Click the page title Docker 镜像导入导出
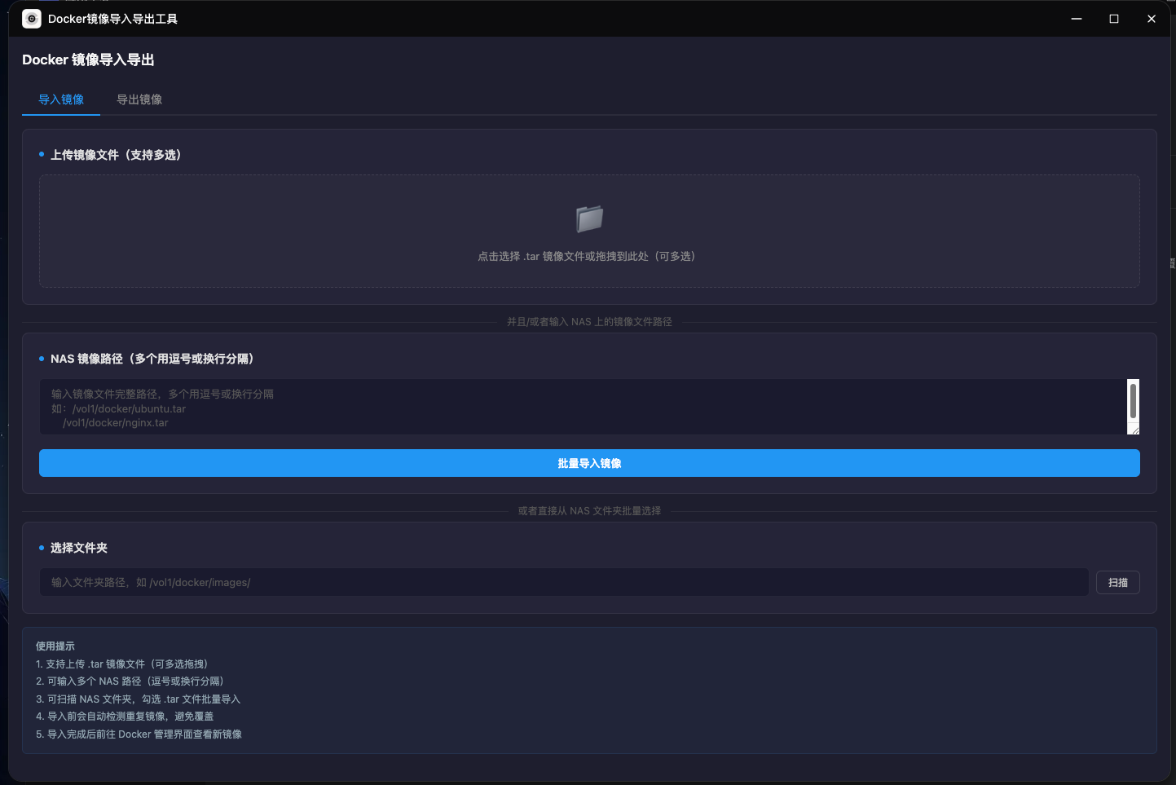This screenshot has height=785, width=1176. 88,60
